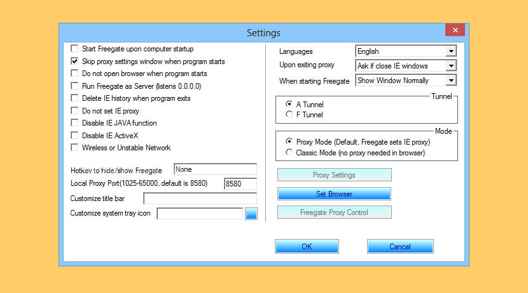Click the Customize system tray icon field
The height and width of the screenshot is (293, 528).
[x=200, y=213]
